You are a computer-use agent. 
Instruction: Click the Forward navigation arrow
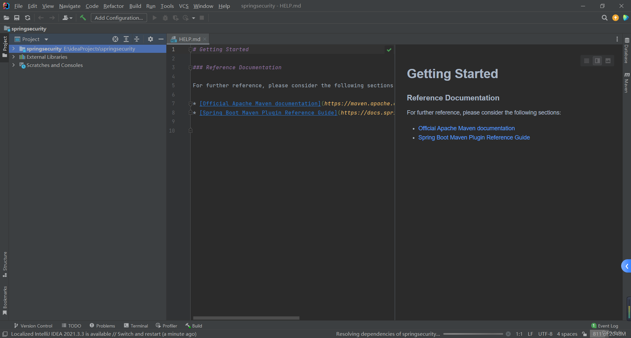[x=52, y=18]
